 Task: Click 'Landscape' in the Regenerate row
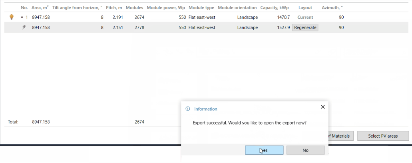247,27
